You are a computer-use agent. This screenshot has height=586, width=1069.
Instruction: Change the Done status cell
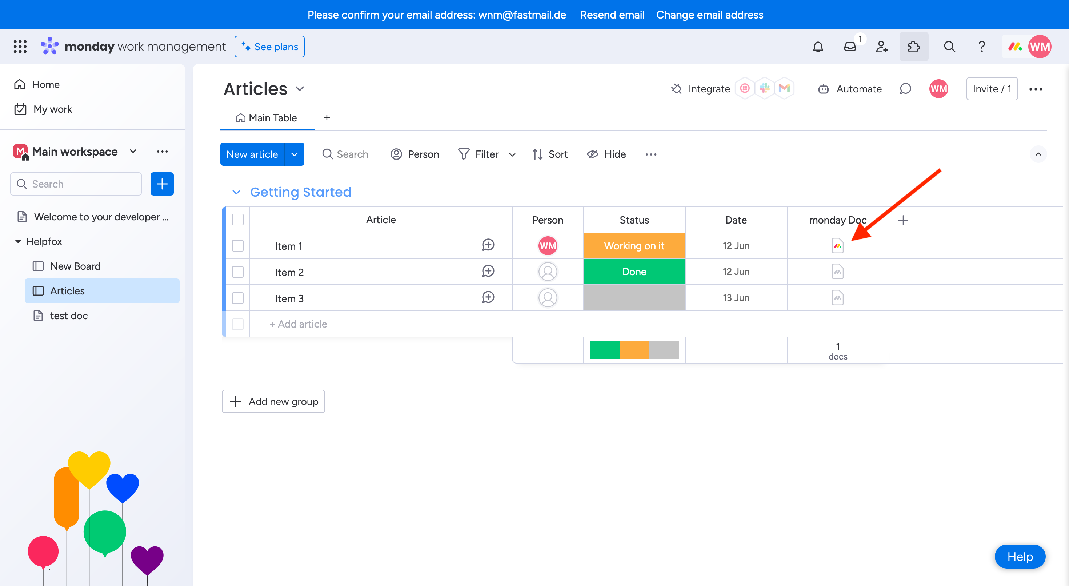point(634,272)
